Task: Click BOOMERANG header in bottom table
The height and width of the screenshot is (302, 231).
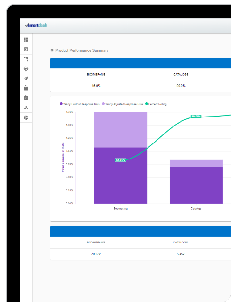Action: tap(96, 243)
